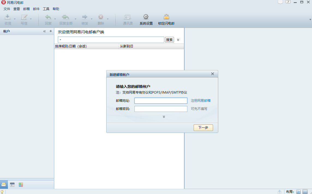Open the colorful apps icon in sidebar

(21, 185)
